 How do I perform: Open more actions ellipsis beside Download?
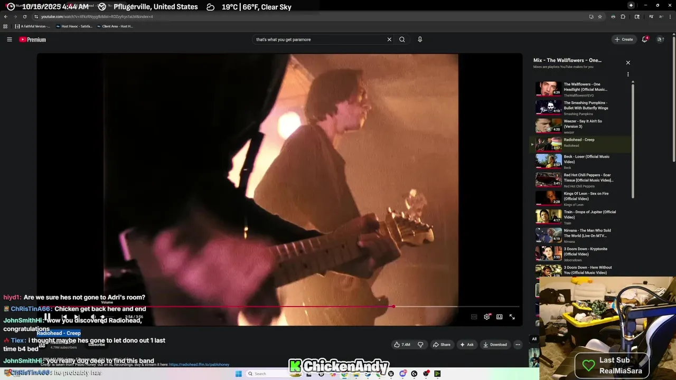point(518,345)
